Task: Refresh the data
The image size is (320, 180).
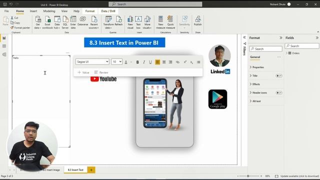Action: 118,21
